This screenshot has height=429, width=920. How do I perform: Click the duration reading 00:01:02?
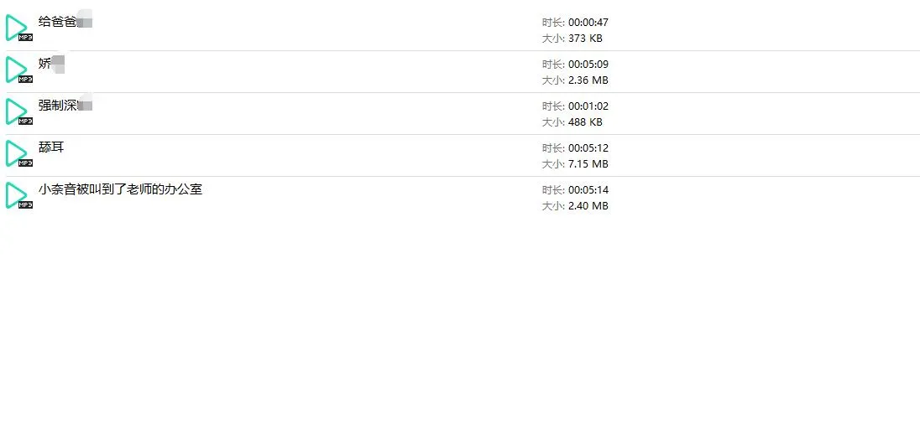coord(588,106)
